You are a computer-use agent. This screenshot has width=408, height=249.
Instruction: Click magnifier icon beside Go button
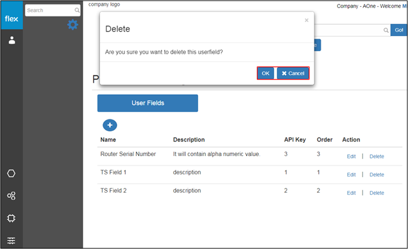point(386,30)
